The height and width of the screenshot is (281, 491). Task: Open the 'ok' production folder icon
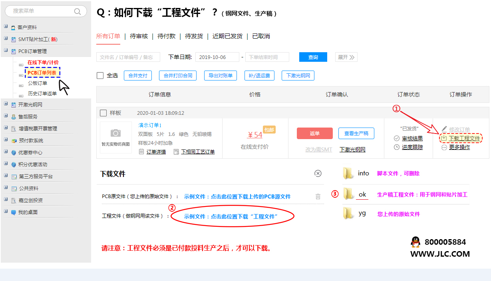click(349, 194)
